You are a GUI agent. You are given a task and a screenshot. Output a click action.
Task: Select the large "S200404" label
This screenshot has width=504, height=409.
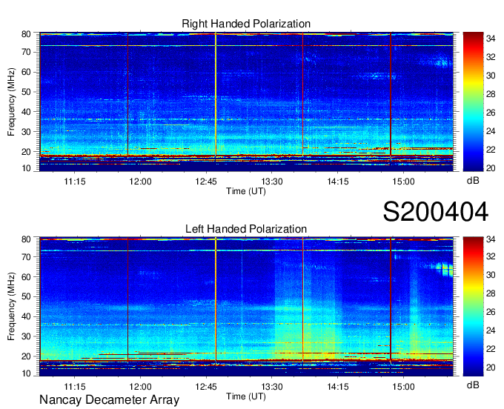[436, 212]
